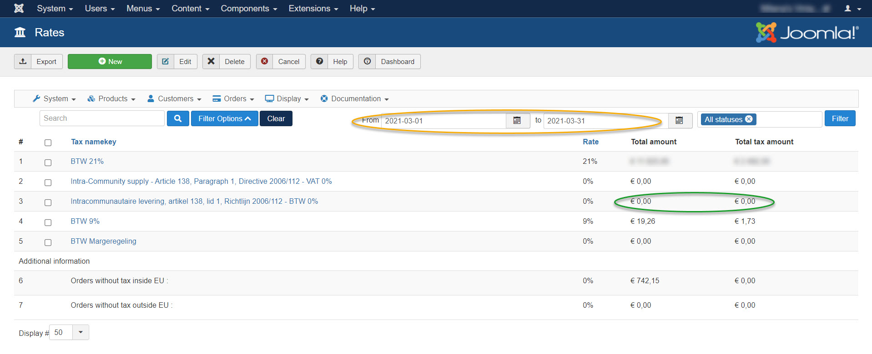Click the Dashboard gauge icon
The width and height of the screenshot is (872, 354).
click(x=367, y=61)
